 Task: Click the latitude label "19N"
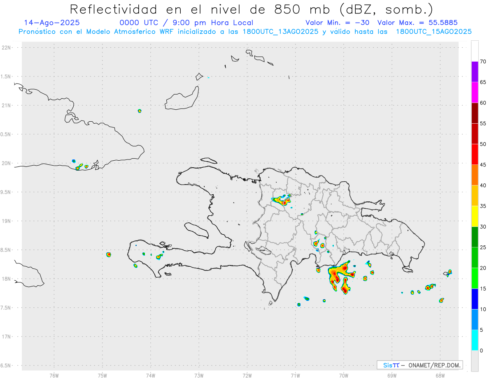click(x=7, y=221)
